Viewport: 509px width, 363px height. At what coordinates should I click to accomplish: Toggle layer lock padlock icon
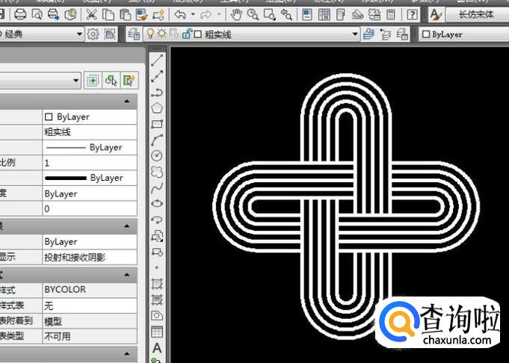pos(186,34)
